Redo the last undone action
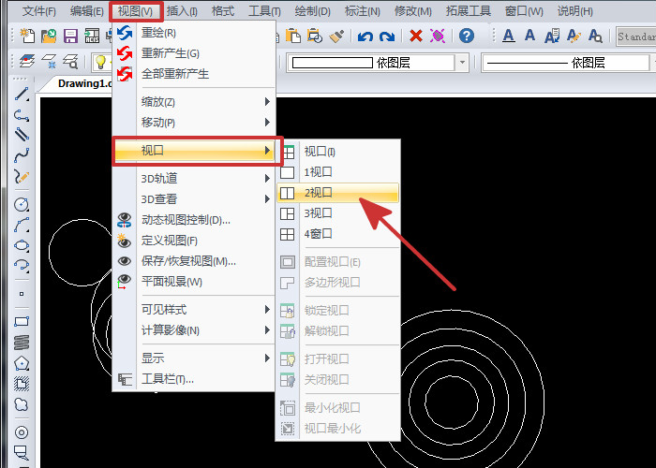 point(386,37)
